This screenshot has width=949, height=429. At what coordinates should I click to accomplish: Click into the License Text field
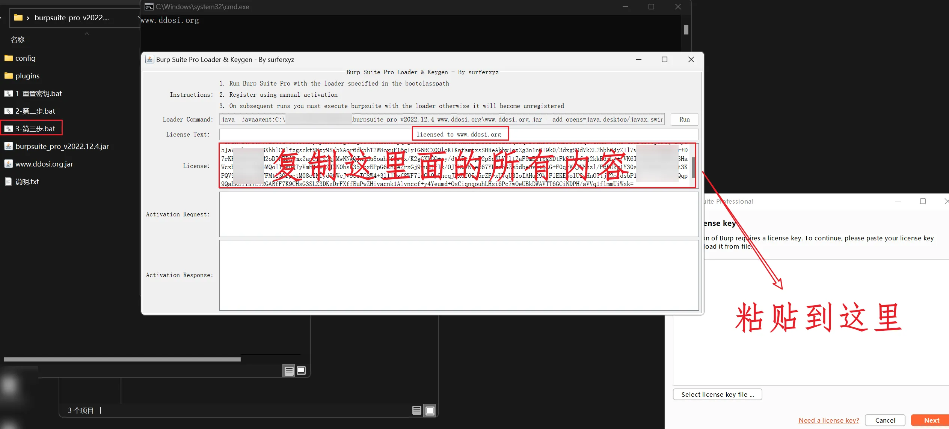(459, 134)
